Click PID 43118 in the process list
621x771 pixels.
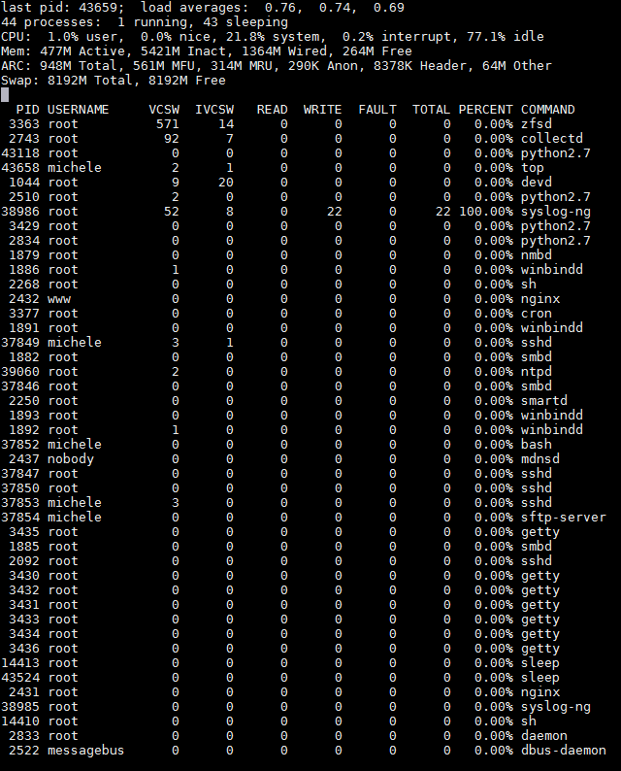[20, 152]
